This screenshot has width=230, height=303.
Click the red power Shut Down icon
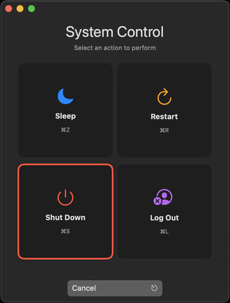coord(66,197)
